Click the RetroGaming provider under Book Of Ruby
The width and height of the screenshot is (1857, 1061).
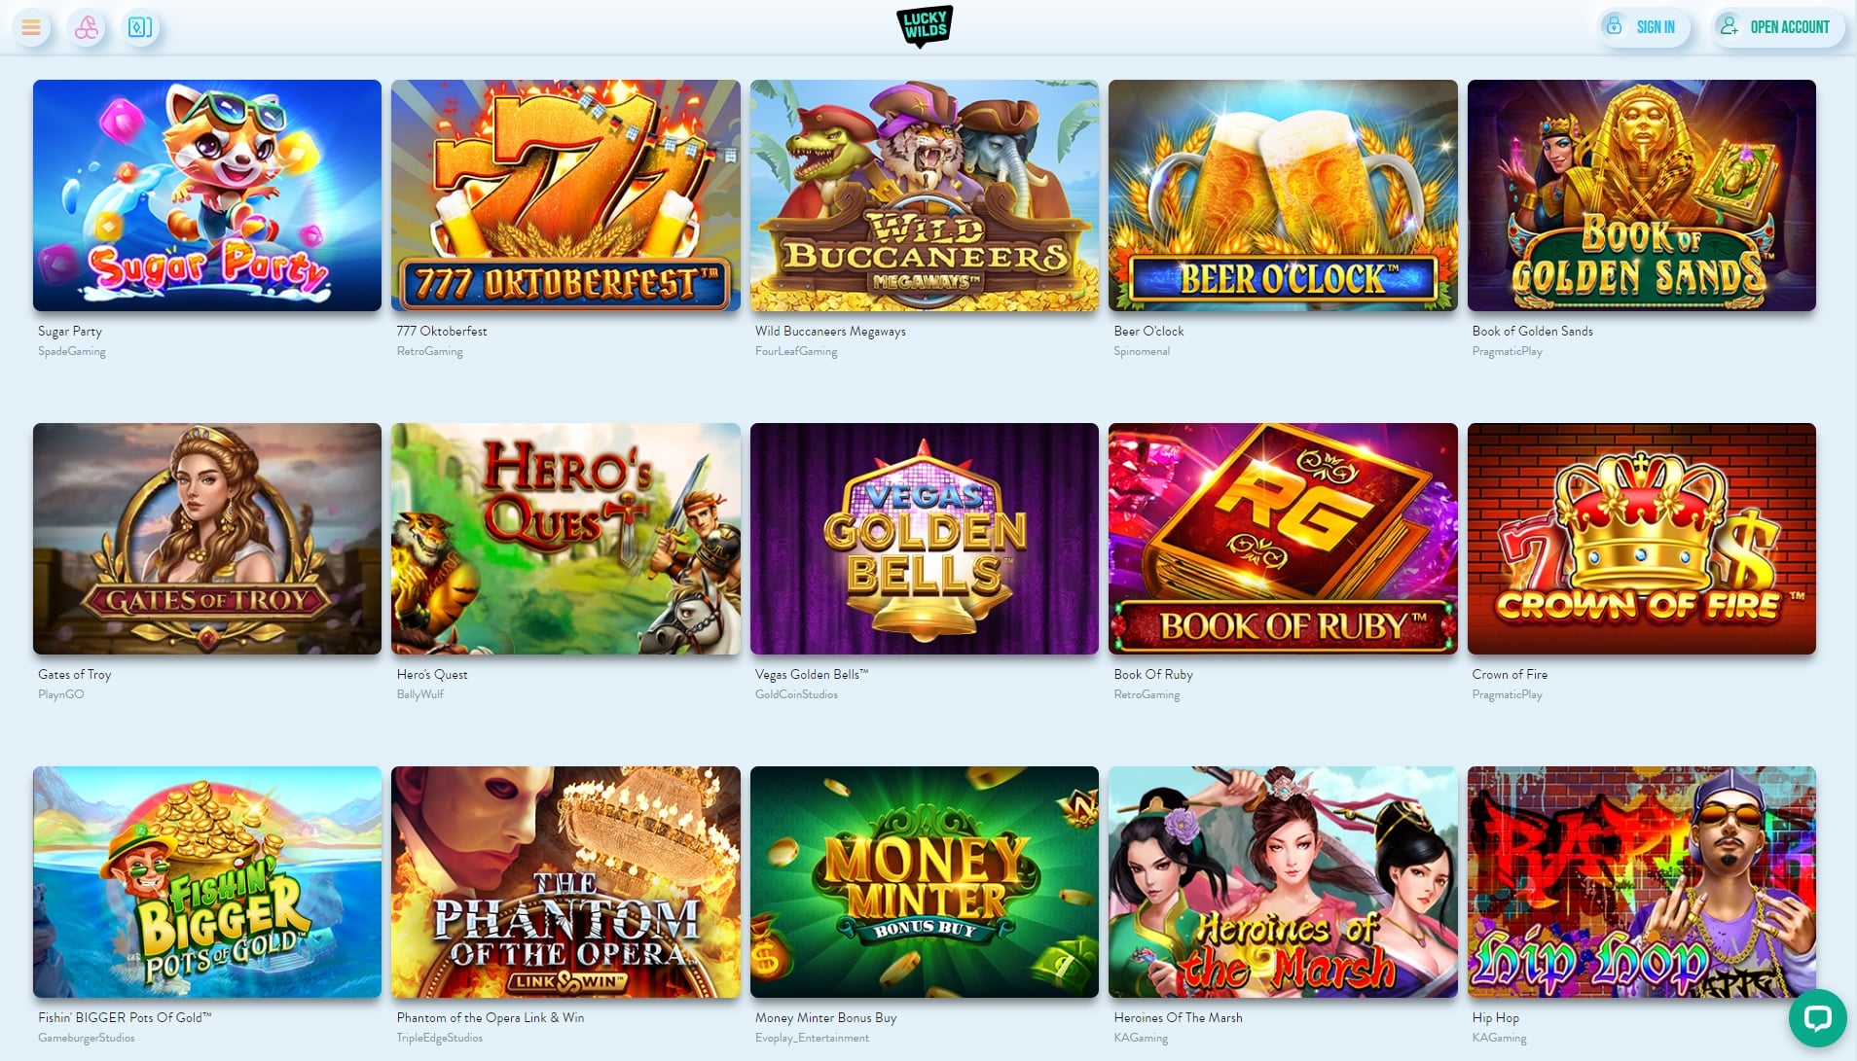[x=1147, y=694]
